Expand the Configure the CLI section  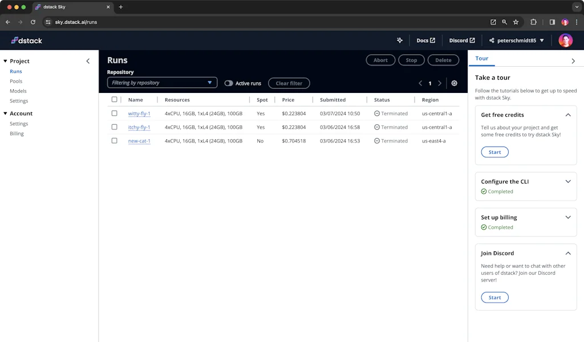567,181
